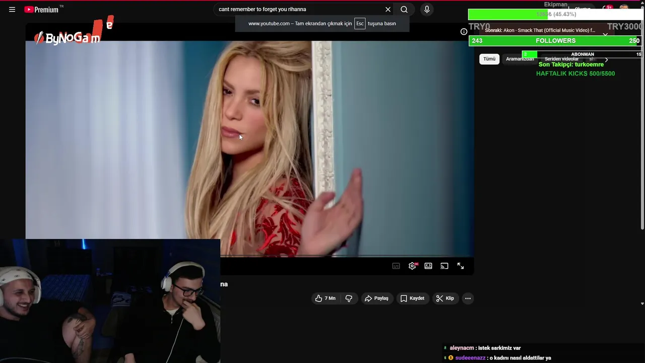This screenshot has width=645, height=363.
Task: Select the Seriden videolar filter chip
Action: 561,59
